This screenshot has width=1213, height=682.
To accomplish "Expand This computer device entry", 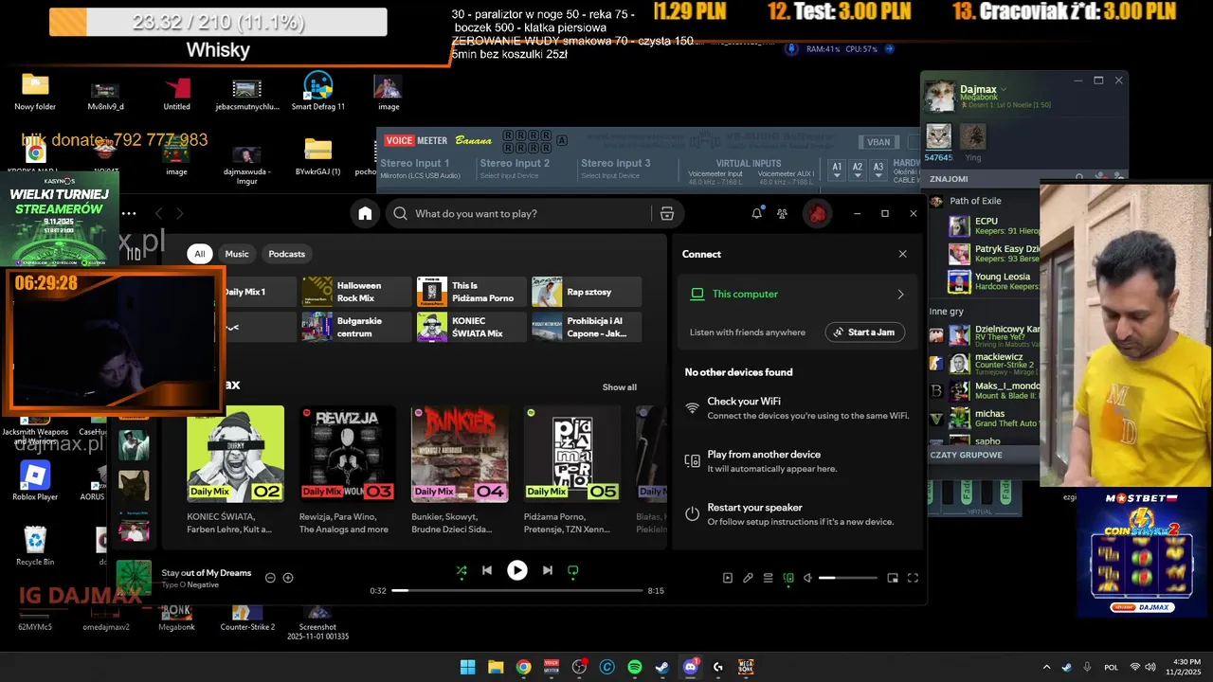I will pos(797,295).
